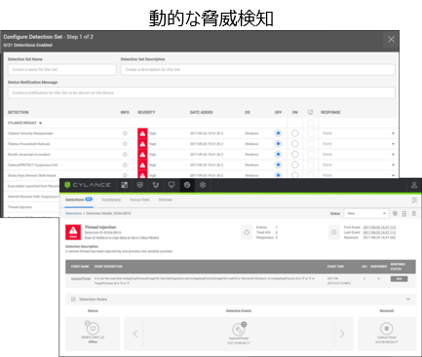Click the Detection Set Name input field
422x357 pixels.
pyautogui.click(x=62, y=69)
